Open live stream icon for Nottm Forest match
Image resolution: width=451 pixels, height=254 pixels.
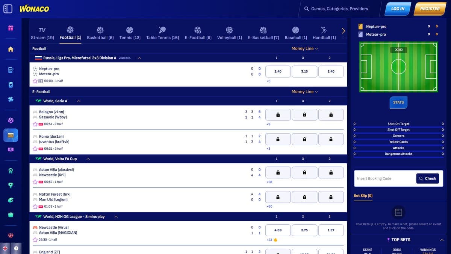[41, 206]
